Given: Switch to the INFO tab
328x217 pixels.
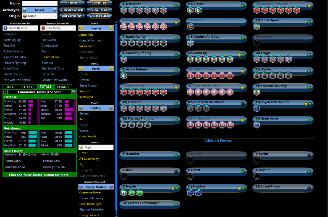Looking at the screenshot, I should [x=11, y=87].
